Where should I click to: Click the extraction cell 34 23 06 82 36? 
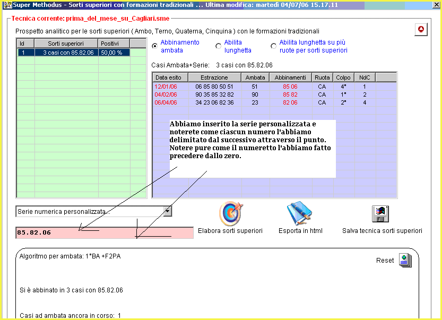pos(214,102)
